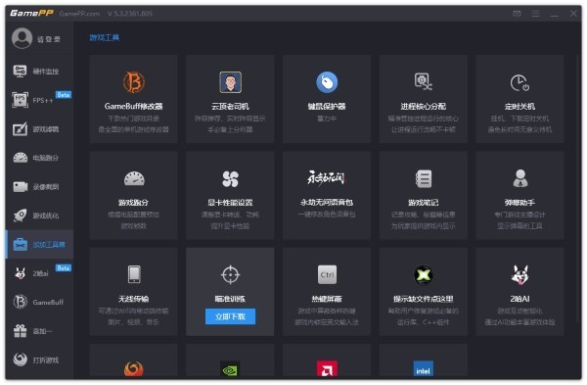The height and width of the screenshot is (385, 587).
Task: Open GameBuff in the sidebar
Action: (x=39, y=302)
